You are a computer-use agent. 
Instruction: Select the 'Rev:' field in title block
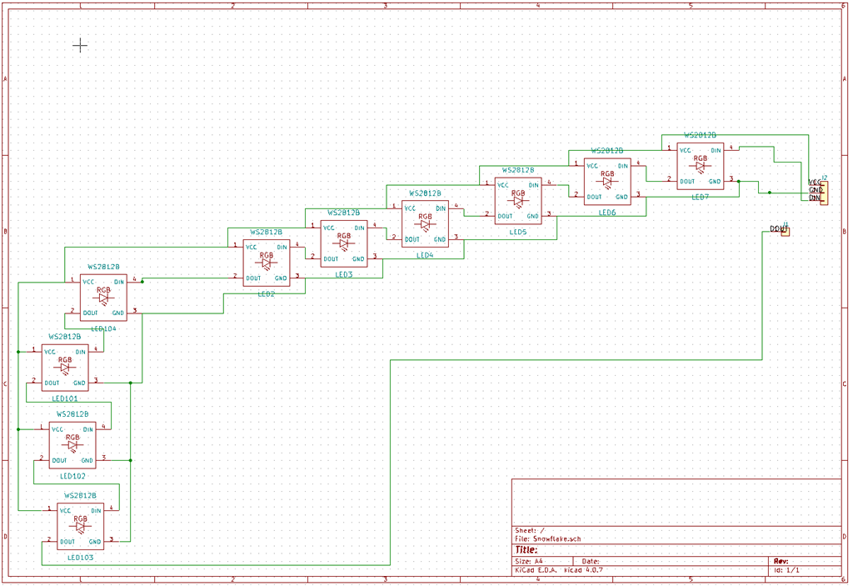click(x=781, y=561)
